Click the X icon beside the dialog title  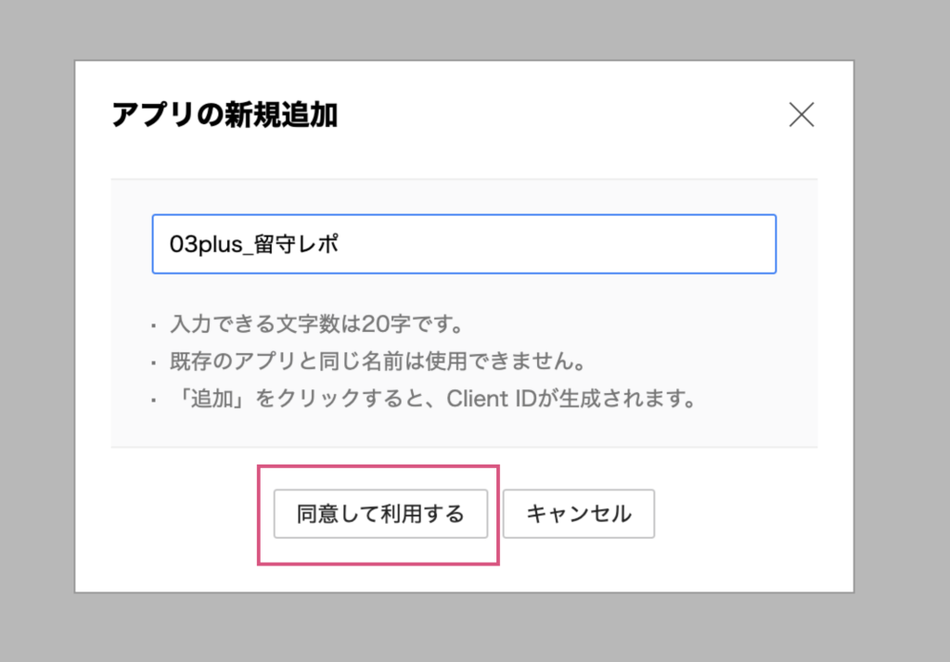(801, 115)
